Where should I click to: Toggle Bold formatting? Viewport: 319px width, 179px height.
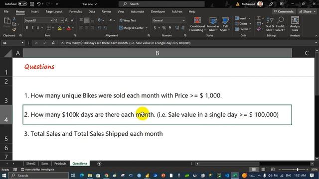tap(26, 28)
